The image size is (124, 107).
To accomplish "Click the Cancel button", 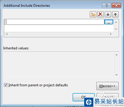I will (107, 96).
